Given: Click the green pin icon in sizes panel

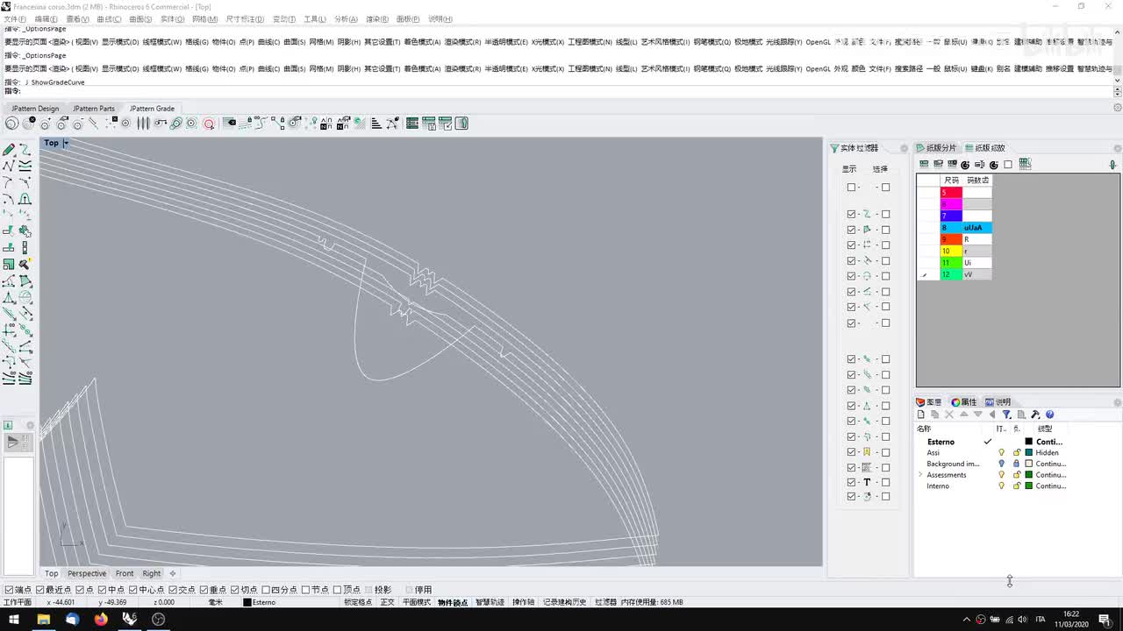Looking at the screenshot, I should click(x=1112, y=164).
